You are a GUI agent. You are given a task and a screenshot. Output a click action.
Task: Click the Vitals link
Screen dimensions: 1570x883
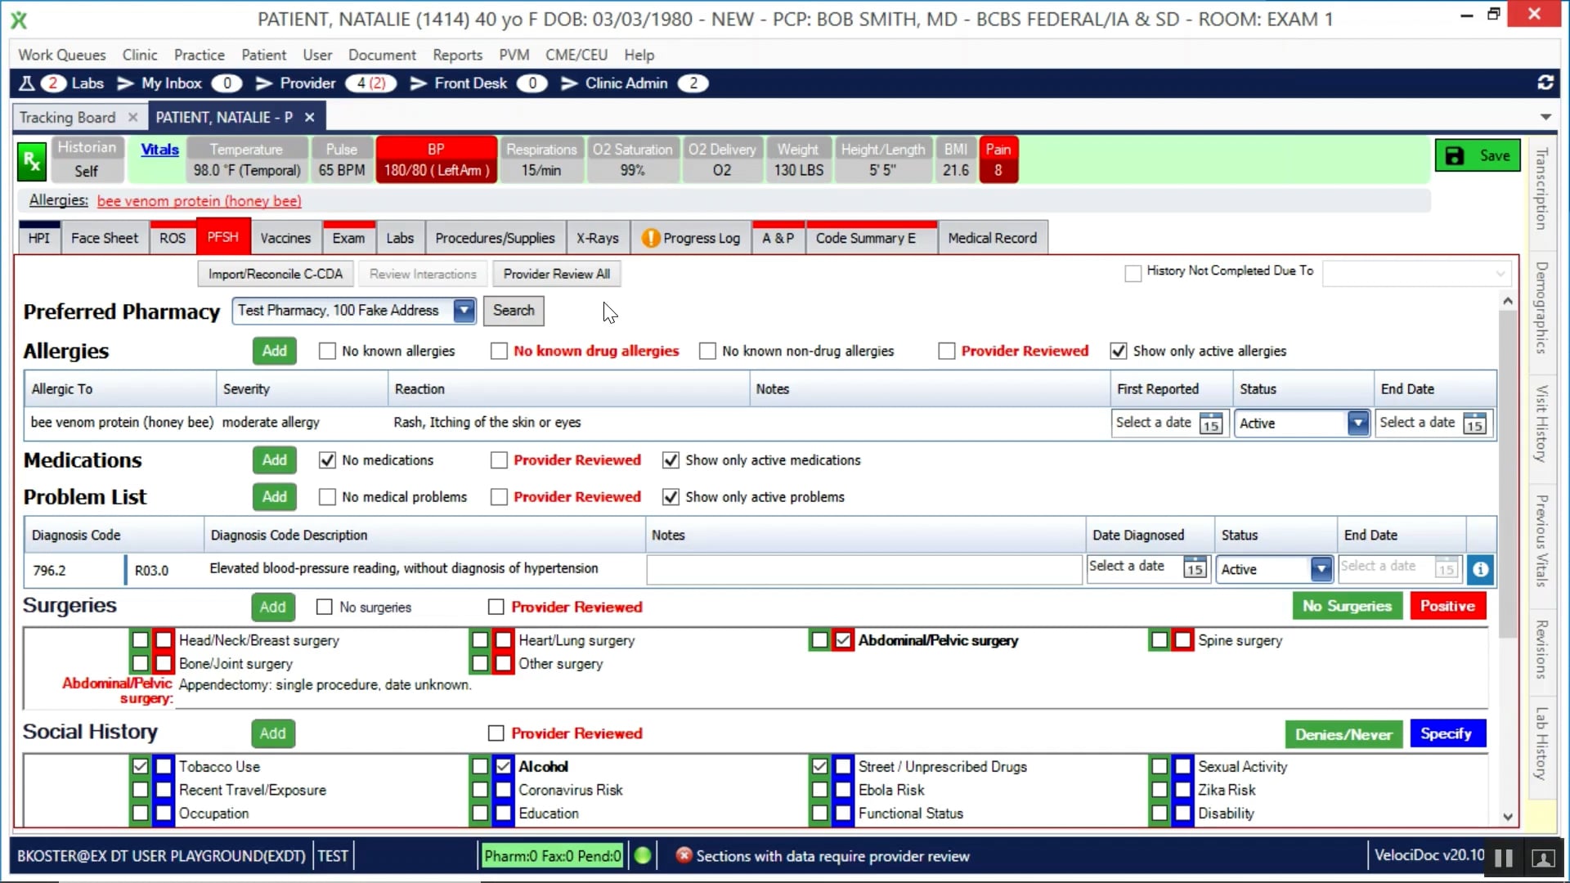(159, 150)
